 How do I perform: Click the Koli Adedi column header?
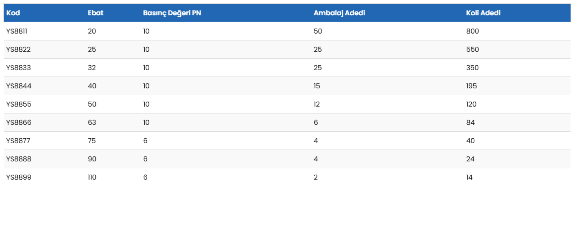(483, 13)
